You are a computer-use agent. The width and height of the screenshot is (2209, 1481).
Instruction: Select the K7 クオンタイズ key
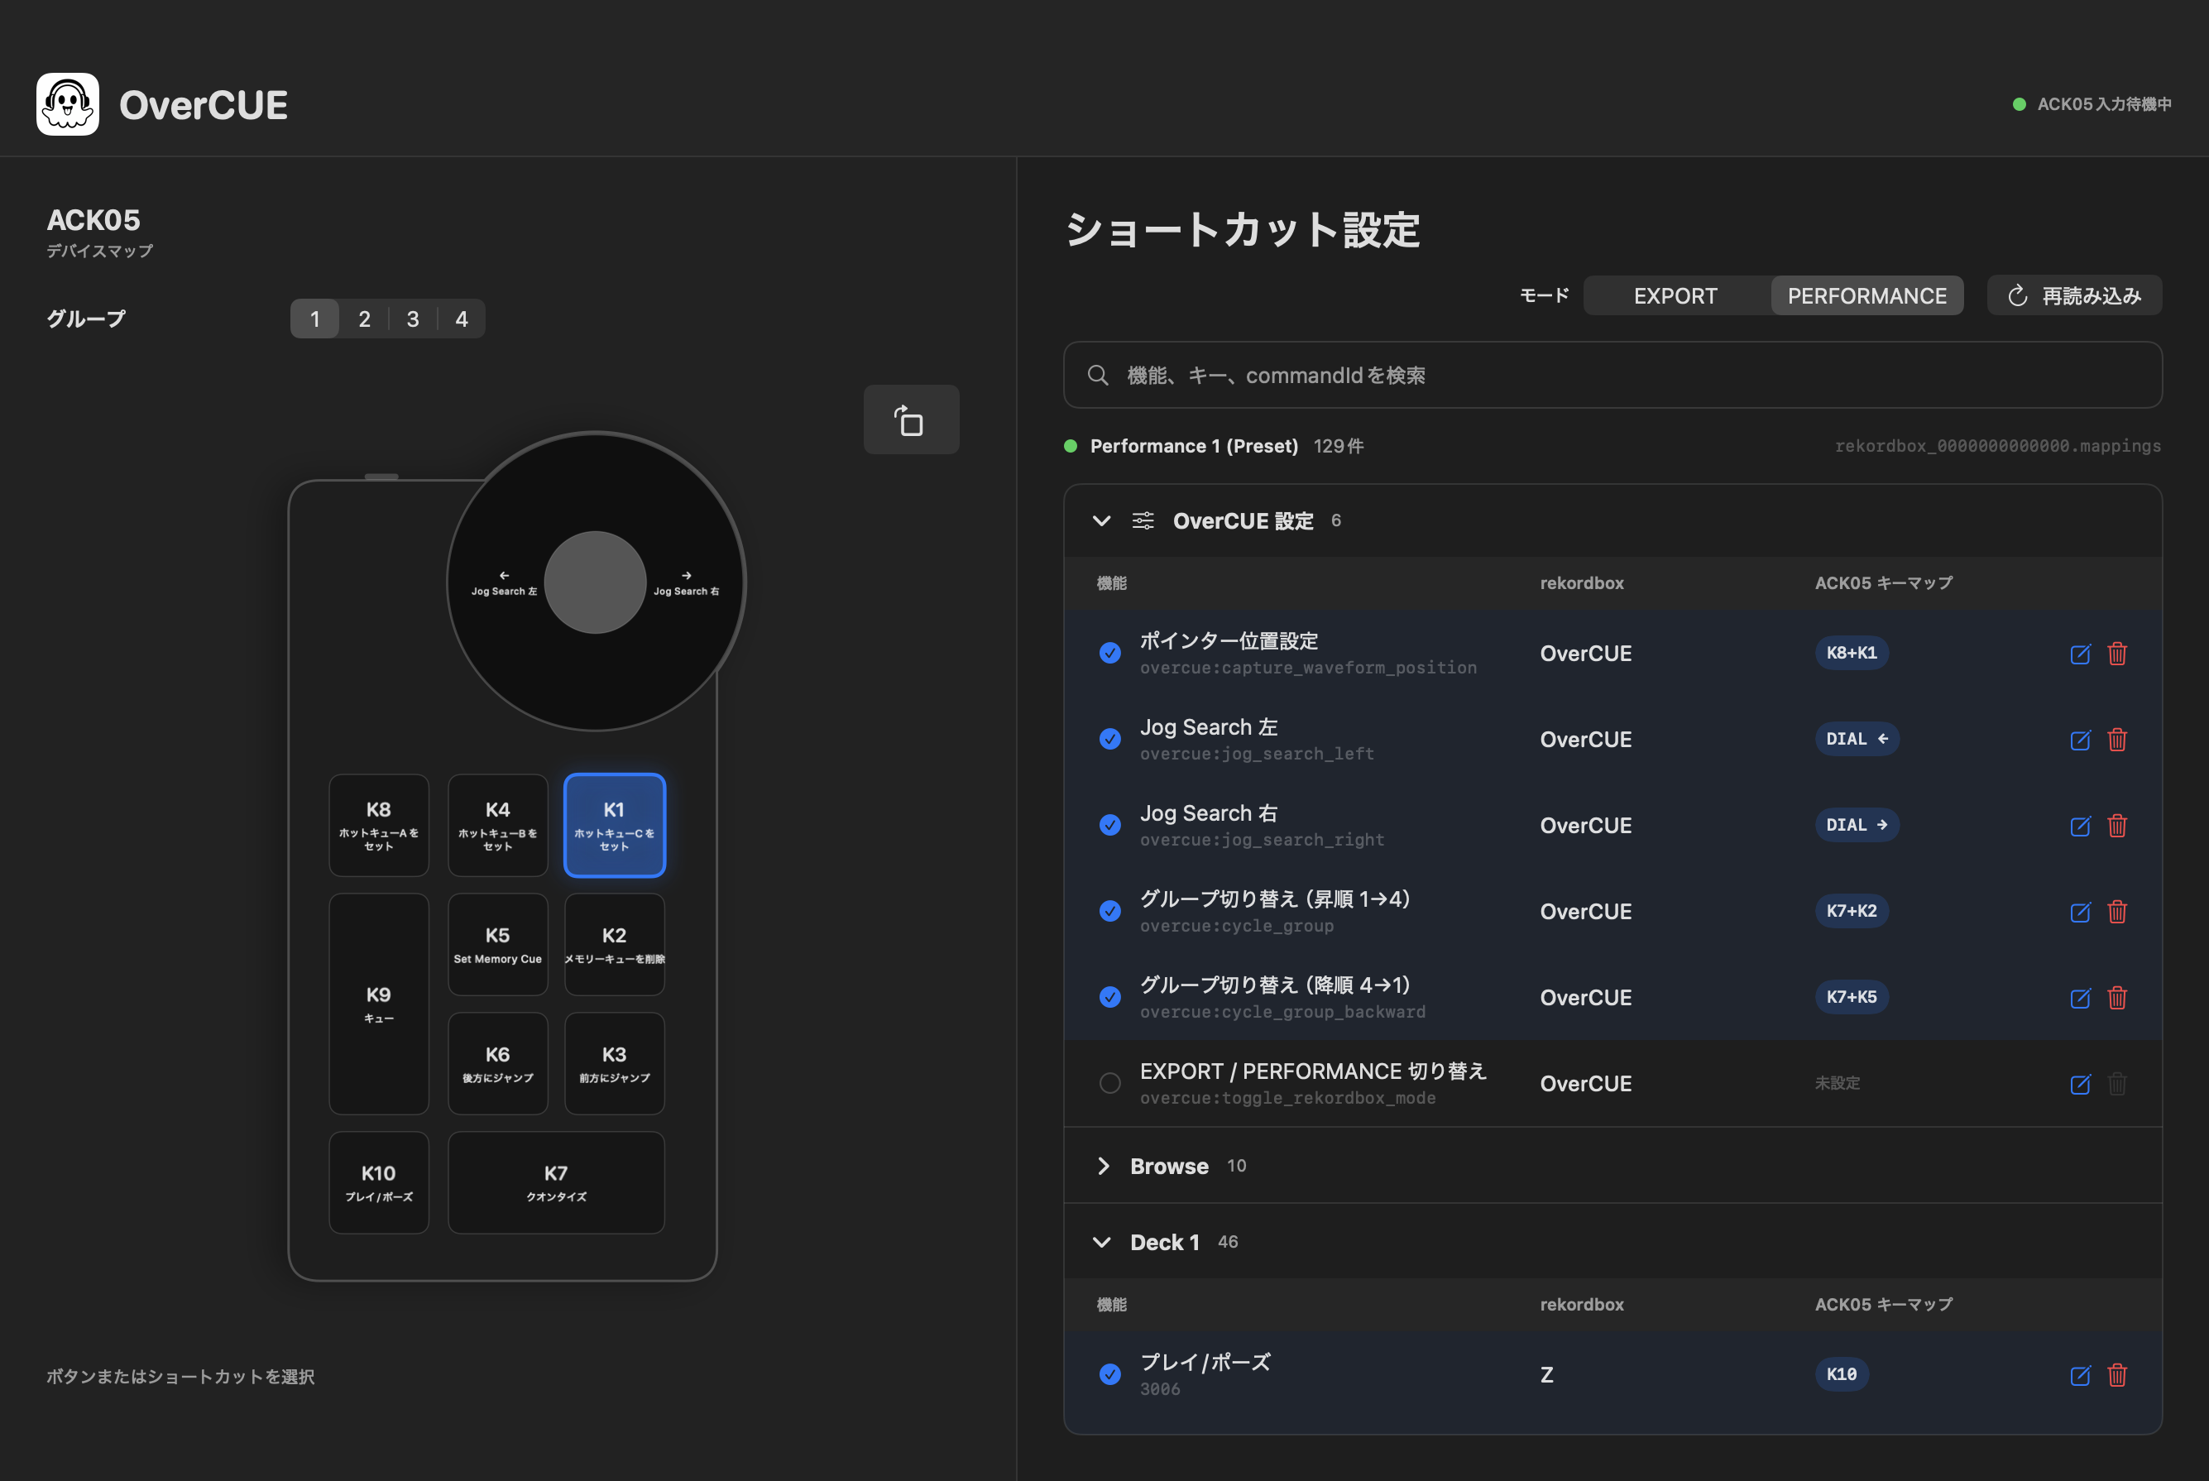[x=556, y=1182]
